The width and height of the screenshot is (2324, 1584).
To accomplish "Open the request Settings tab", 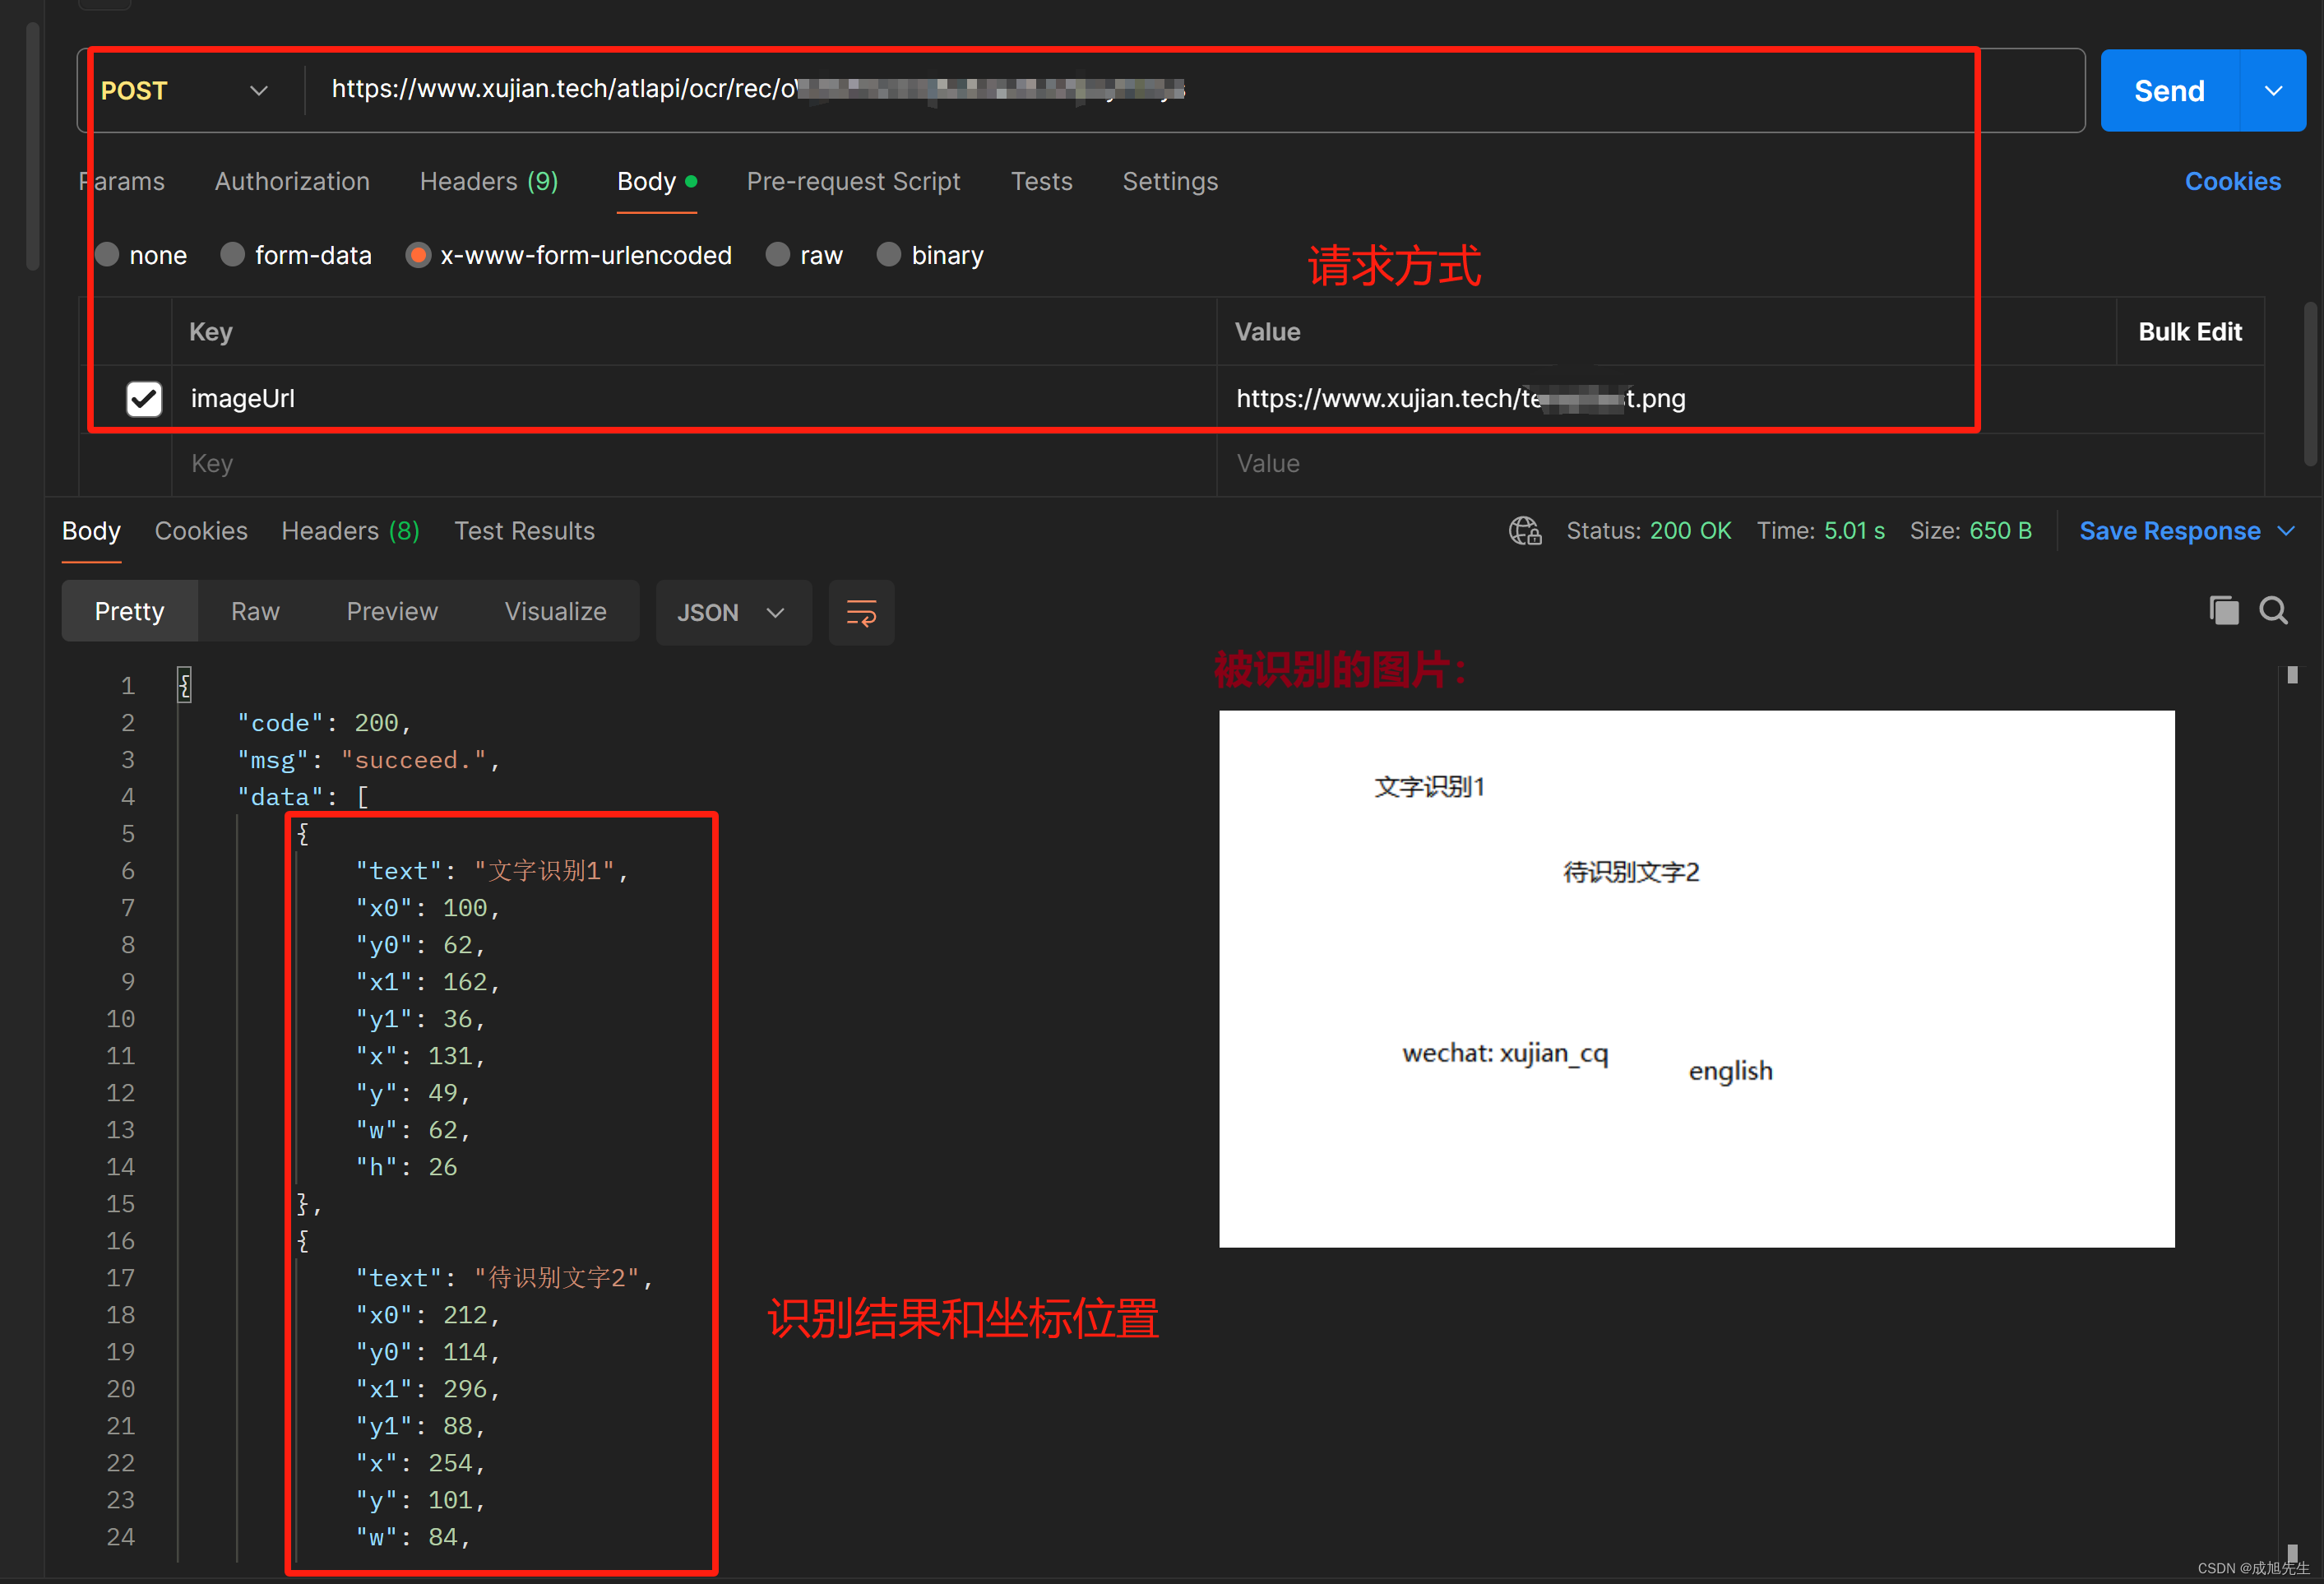I will (x=1170, y=181).
